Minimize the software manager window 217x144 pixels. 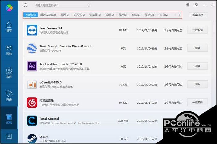coord(204,5)
